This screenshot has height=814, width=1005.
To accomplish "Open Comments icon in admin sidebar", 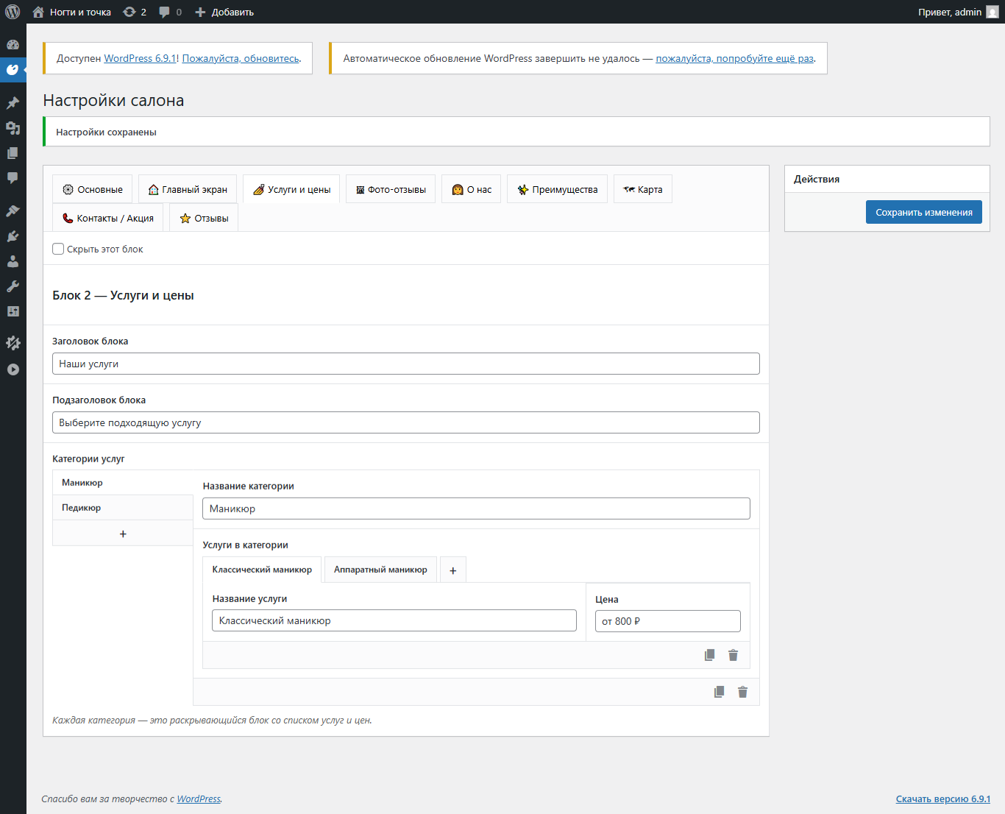I will [13, 178].
